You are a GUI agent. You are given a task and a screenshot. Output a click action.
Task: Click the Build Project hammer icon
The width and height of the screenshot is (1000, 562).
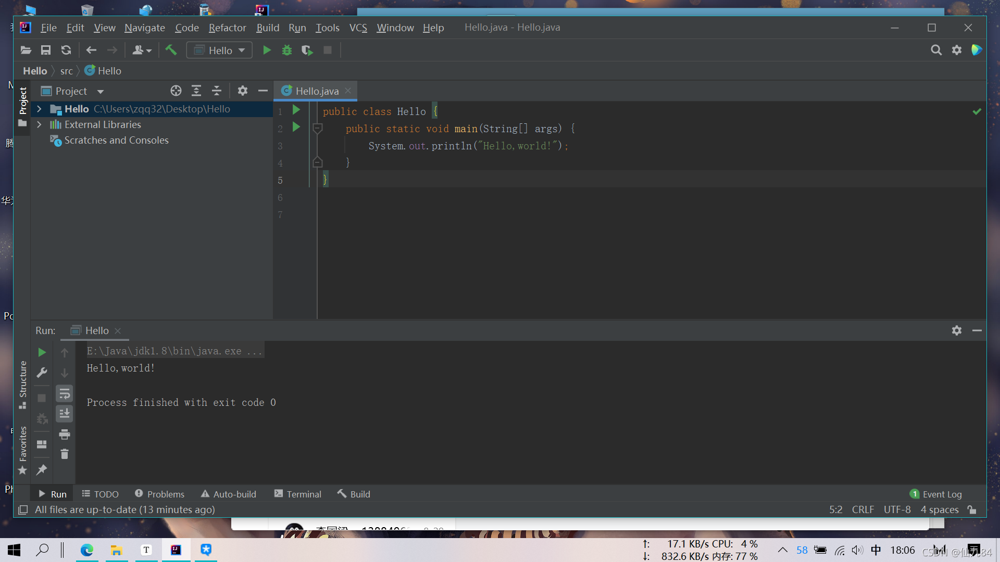(x=171, y=50)
